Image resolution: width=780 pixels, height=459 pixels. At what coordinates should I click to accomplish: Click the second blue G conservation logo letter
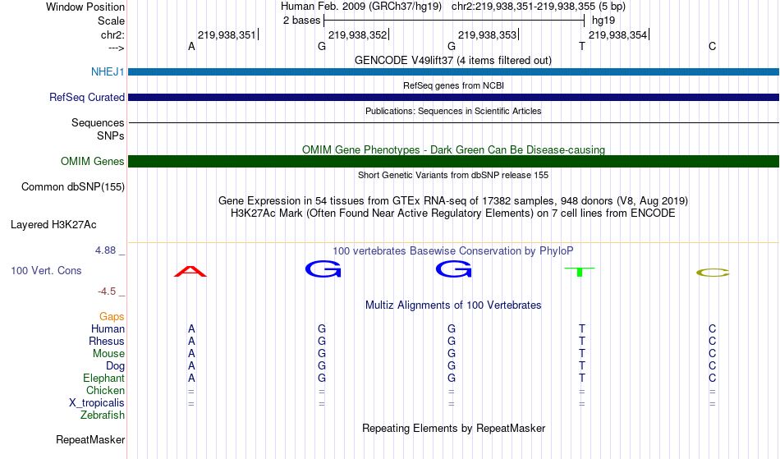click(454, 269)
